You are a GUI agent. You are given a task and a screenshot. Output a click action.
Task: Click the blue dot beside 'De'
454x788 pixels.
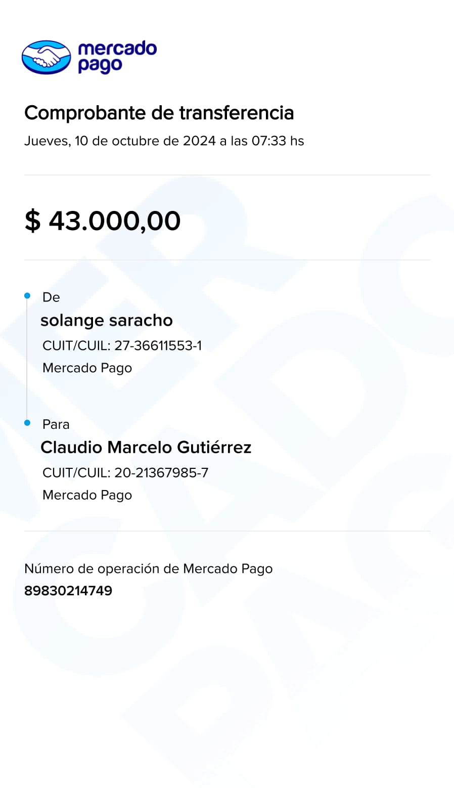tap(27, 296)
